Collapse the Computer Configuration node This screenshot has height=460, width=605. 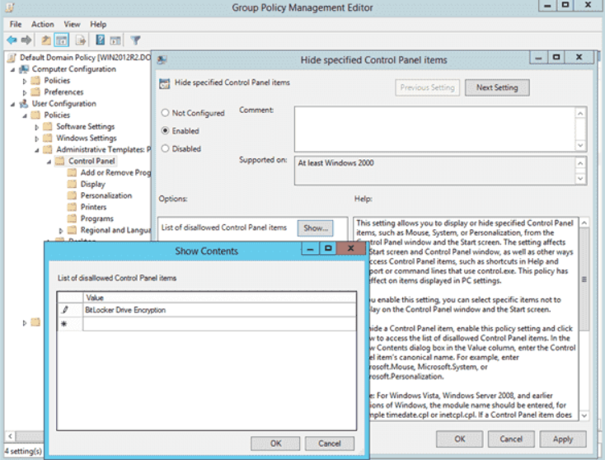coord(12,70)
